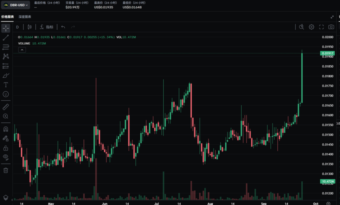The image size is (340, 205).
Task: Toggle stay in drawing mode
Action: 6,138
